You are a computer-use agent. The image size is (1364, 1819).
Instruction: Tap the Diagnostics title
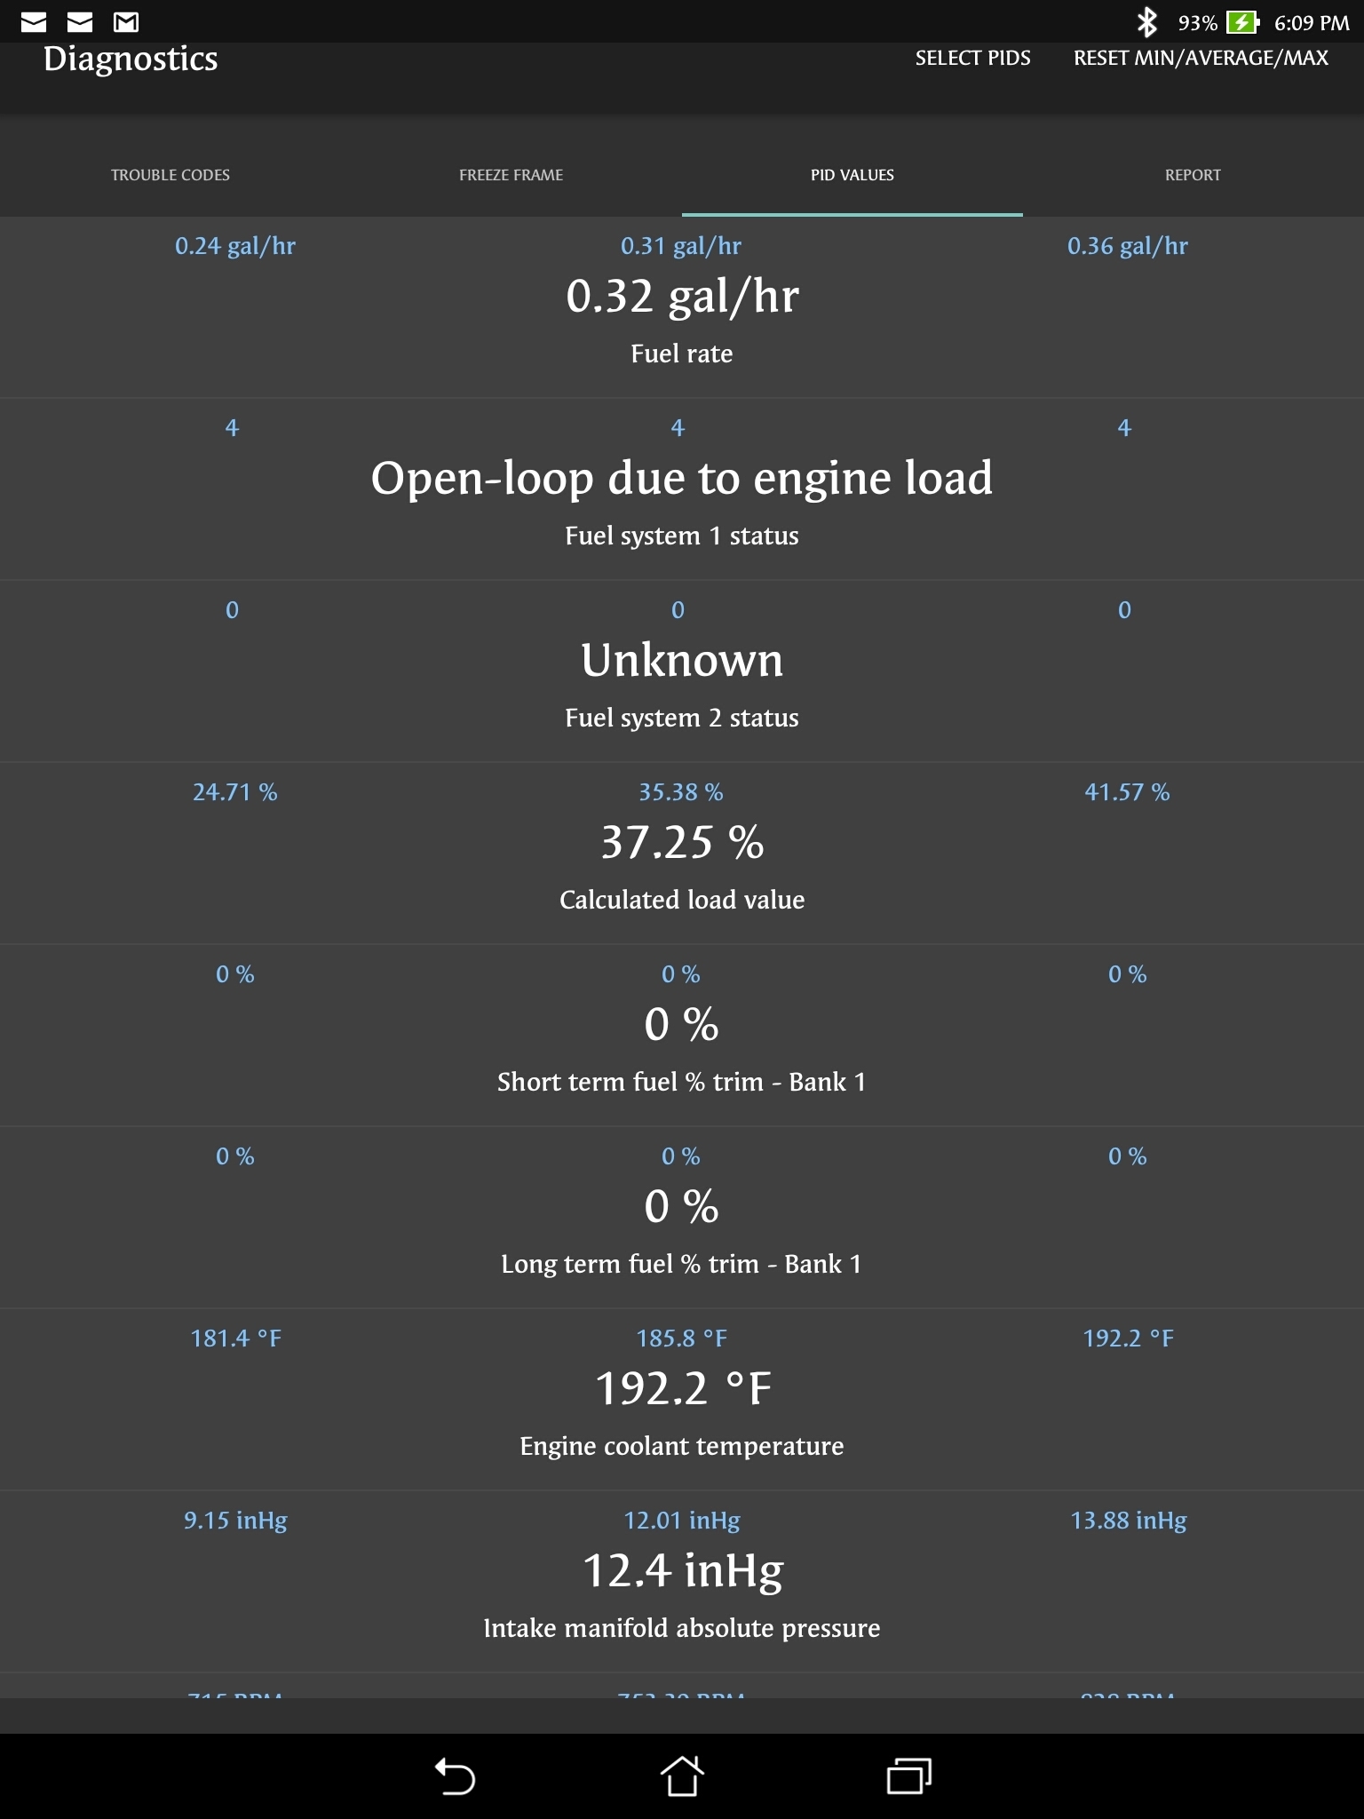pyautogui.click(x=131, y=60)
